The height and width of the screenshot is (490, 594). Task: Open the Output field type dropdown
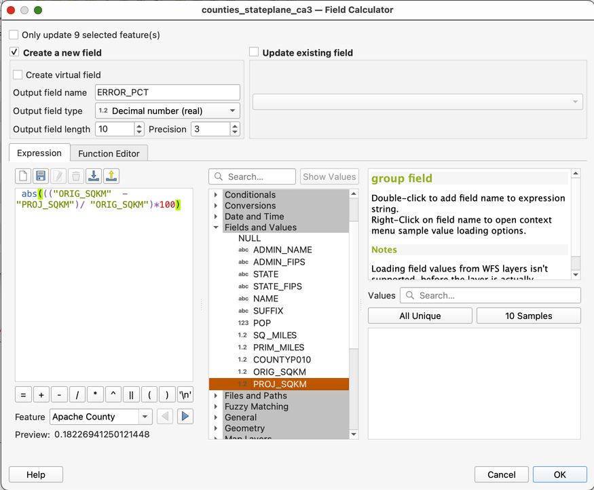pos(167,111)
